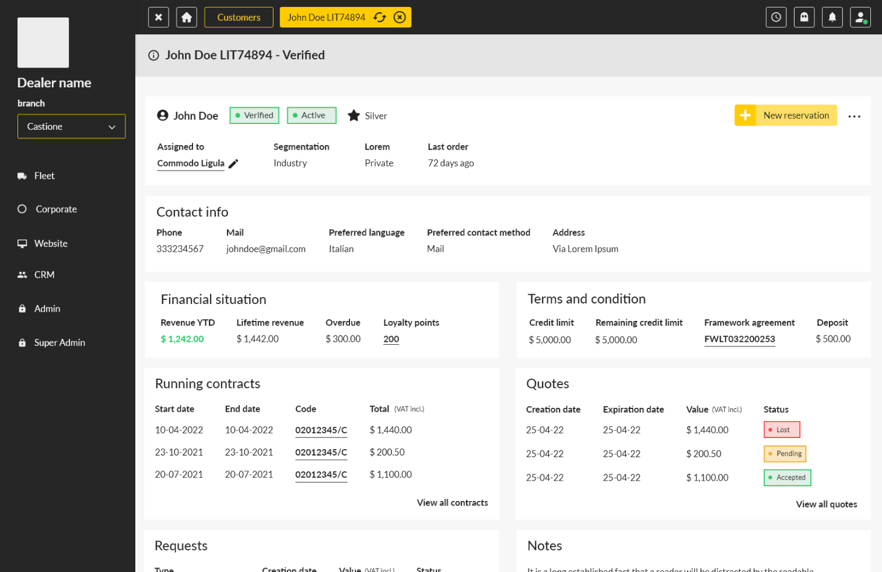Open history via the clock icon
882x572 pixels.
coord(776,17)
